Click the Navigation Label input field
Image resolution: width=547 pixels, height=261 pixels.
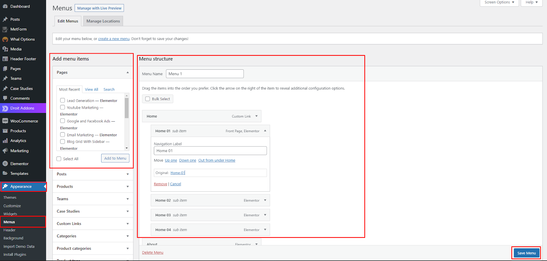coord(210,151)
